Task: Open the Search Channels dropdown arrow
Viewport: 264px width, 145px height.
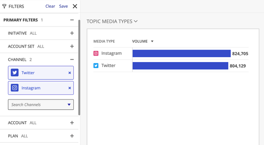Action: point(69,105)
